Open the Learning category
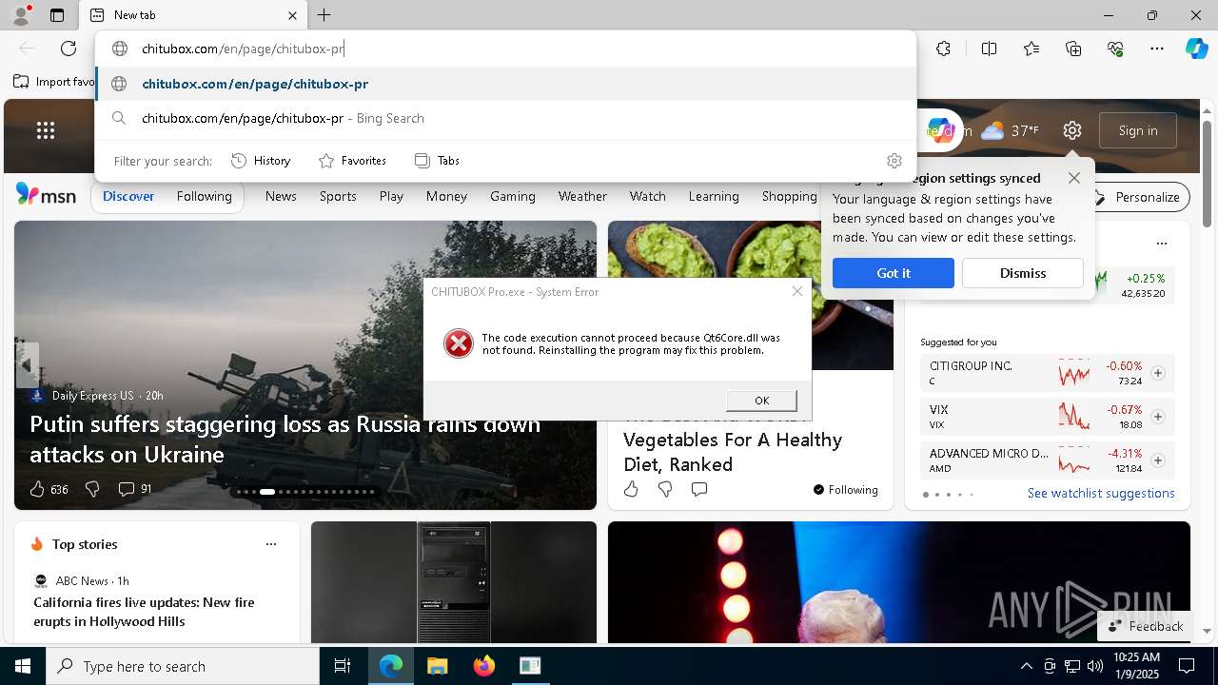Image resolution: width=1218 pixels, height=685 pixels. [714, 196]
